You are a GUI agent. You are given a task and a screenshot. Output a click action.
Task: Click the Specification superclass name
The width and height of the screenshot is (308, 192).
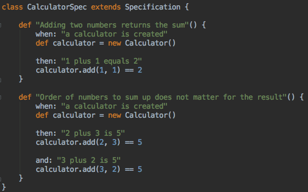point(153,7)
